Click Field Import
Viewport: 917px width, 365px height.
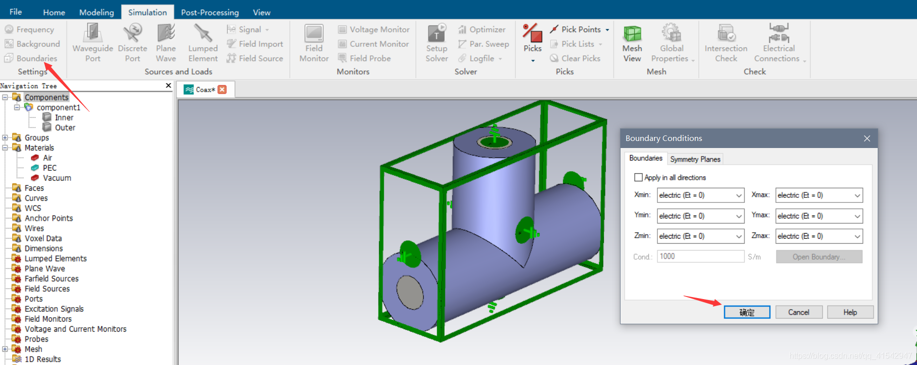tap(255, 44)
